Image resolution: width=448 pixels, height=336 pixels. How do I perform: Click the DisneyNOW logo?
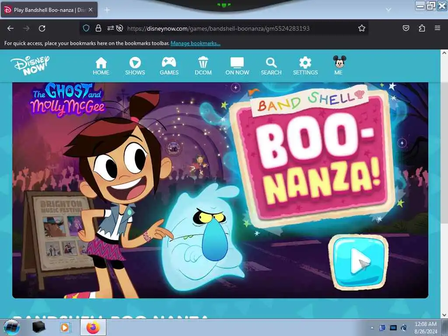30,66
